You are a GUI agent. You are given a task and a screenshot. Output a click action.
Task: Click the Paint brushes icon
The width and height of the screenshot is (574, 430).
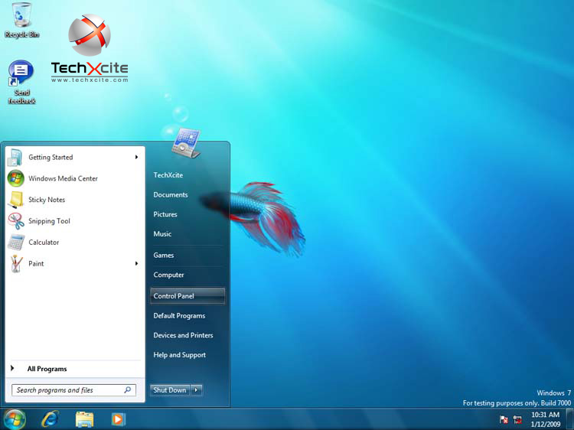(x=16, y=263)
